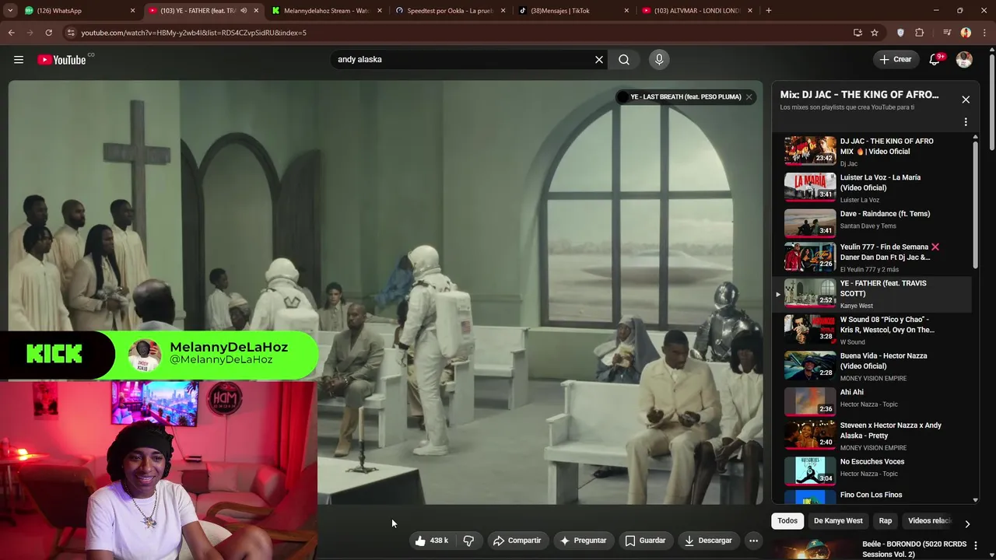Save video with Guardar

tap(645, 541)
